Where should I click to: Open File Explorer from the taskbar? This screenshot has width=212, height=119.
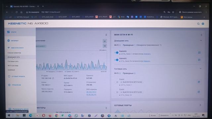(x=18, y=115)
